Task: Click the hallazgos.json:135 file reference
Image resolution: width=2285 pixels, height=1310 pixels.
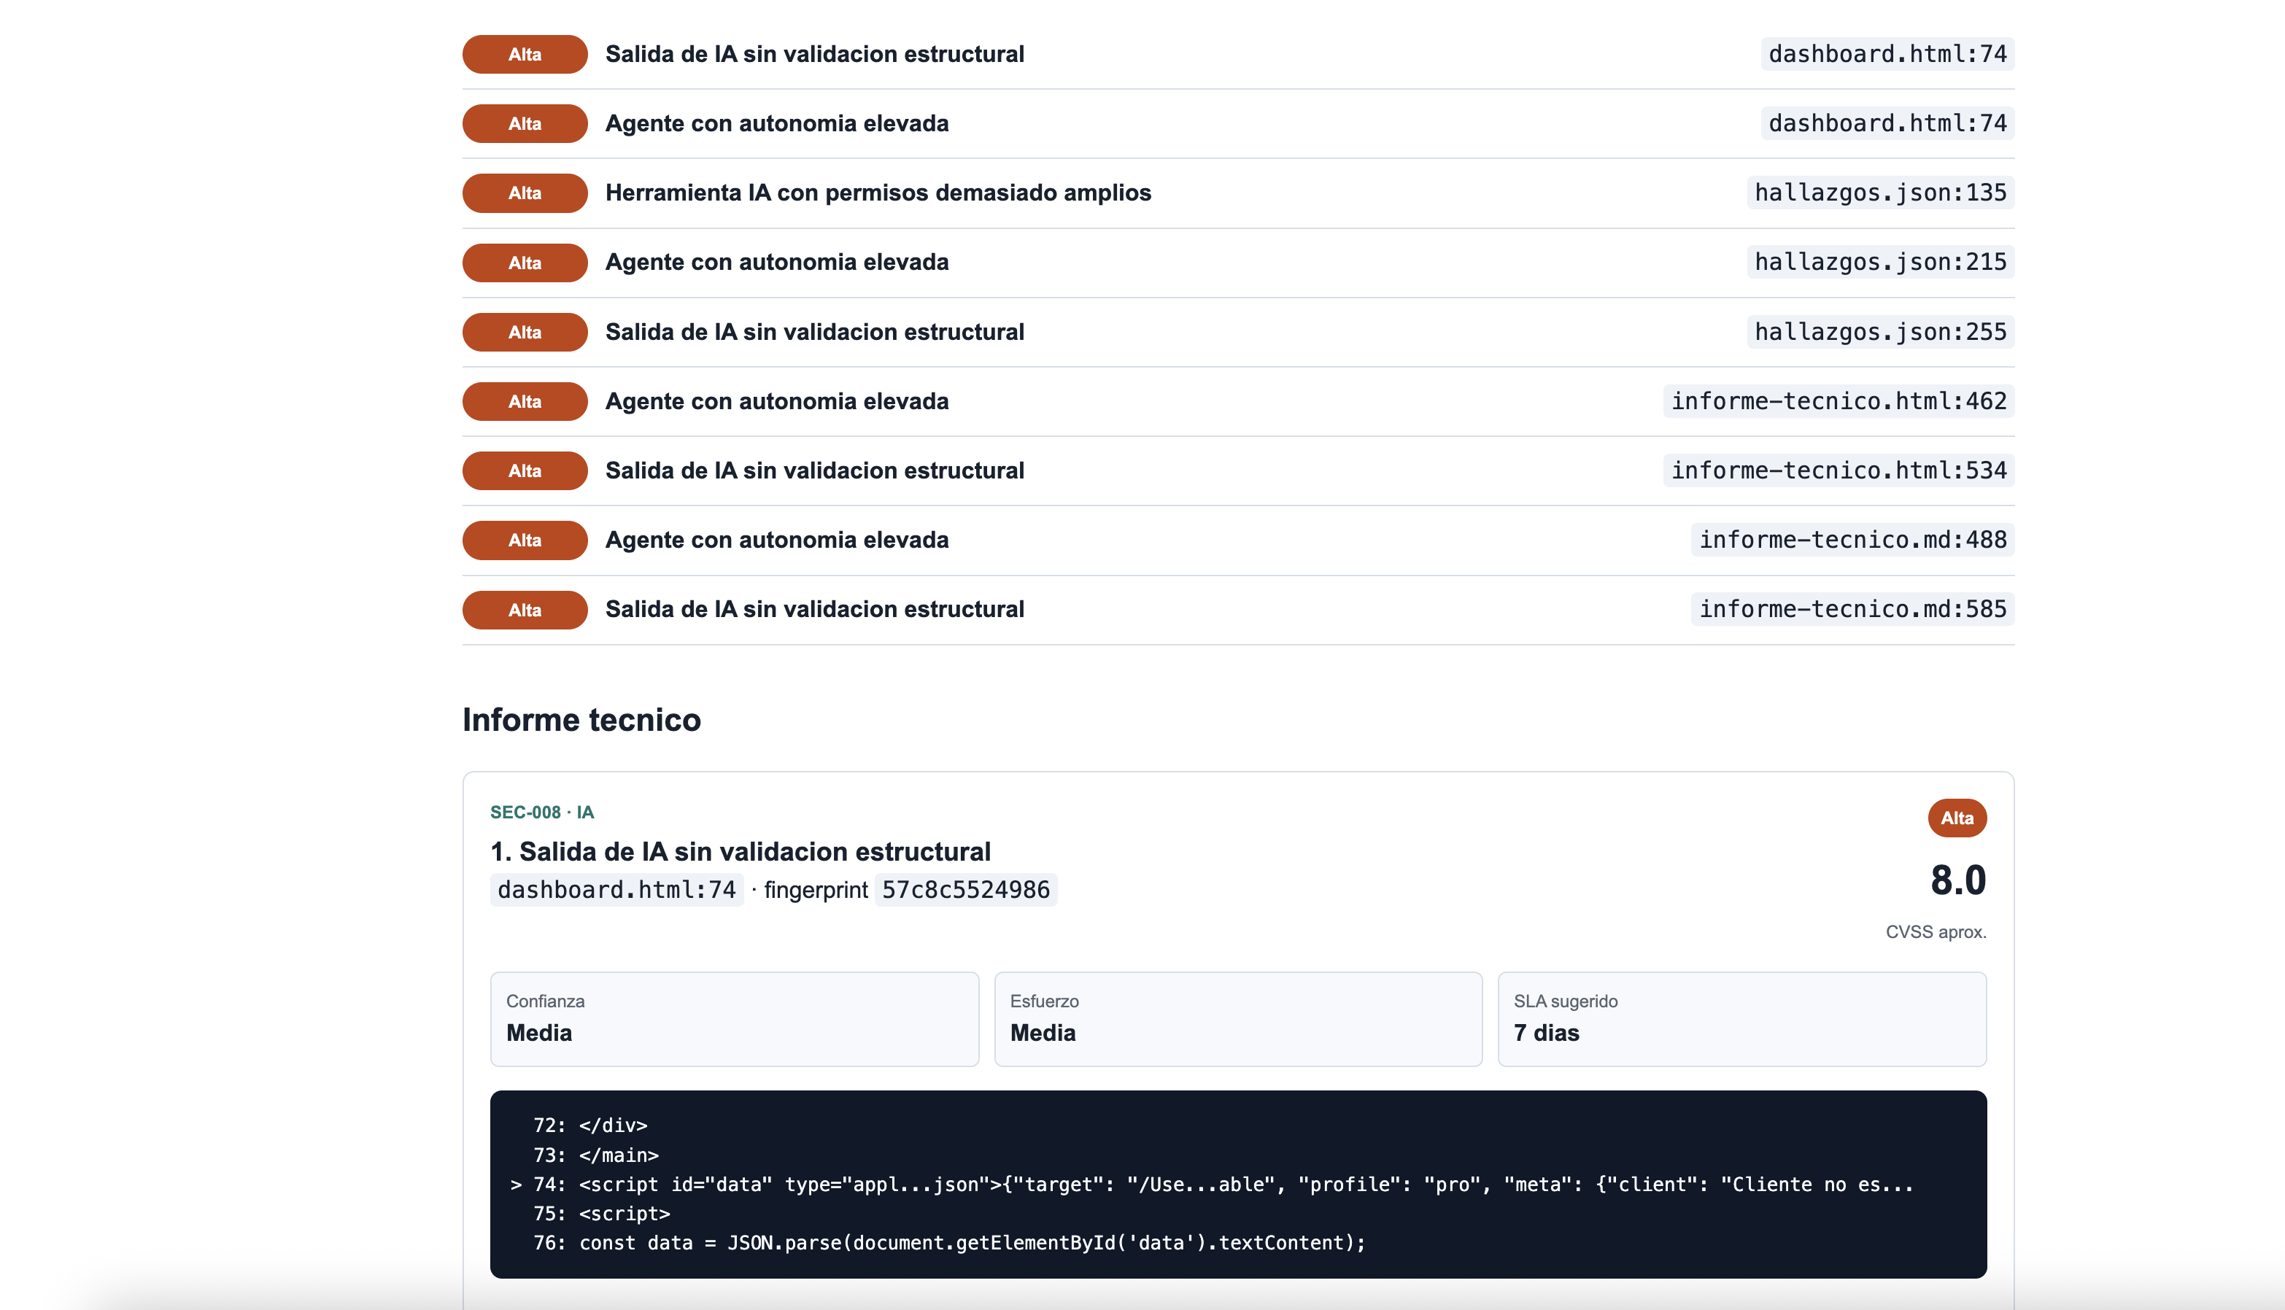Action: click(1880, 193)
